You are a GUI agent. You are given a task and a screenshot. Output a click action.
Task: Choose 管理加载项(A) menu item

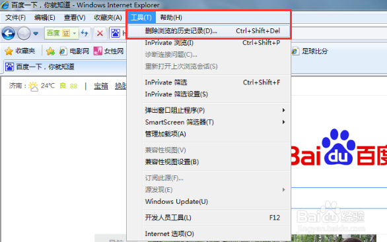point(209,134)
